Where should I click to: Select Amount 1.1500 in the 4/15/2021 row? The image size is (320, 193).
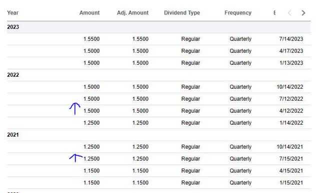(x=91, y=171)
